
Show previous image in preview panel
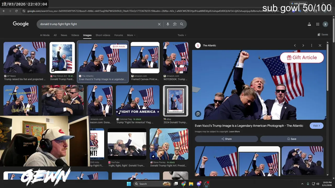(x=295, y=45)
